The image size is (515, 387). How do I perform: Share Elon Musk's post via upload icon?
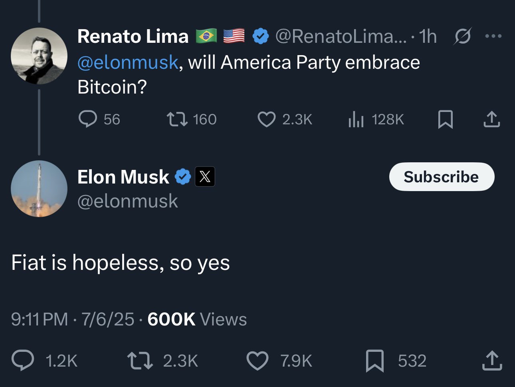point(492,361)
